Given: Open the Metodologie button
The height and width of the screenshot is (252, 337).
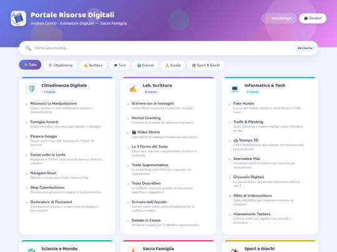Looking at the screenshot, I should [x=279, y=18].
